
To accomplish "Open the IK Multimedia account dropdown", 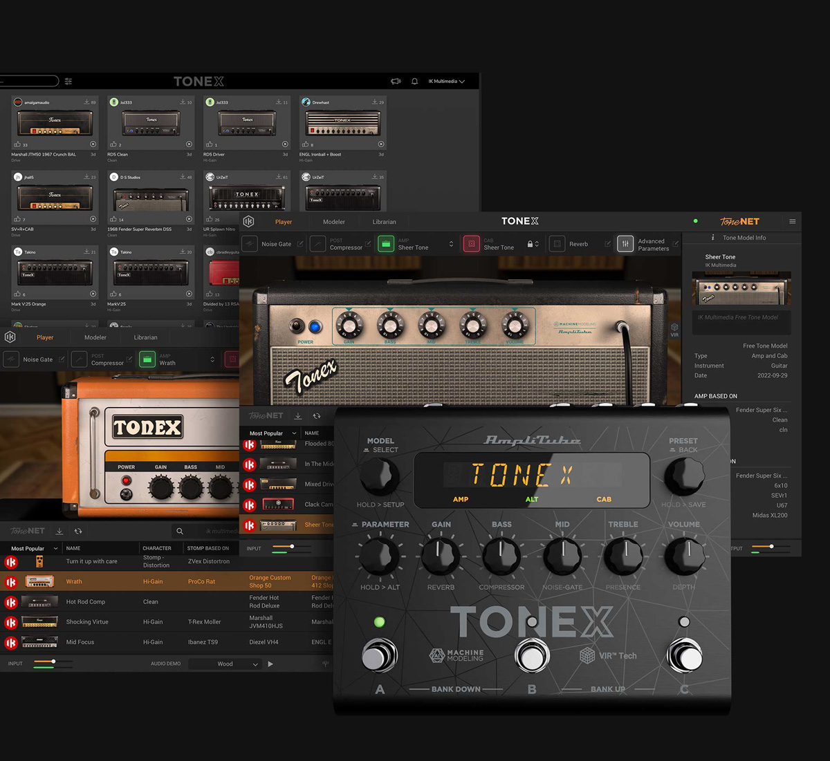I will click(446, 82).
